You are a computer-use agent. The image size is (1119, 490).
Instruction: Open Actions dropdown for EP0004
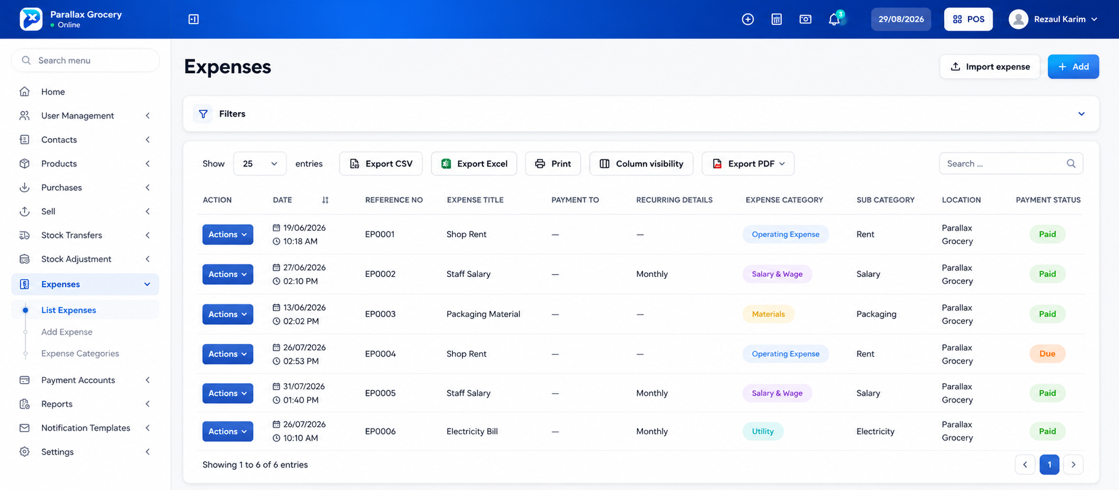point(227,354)
